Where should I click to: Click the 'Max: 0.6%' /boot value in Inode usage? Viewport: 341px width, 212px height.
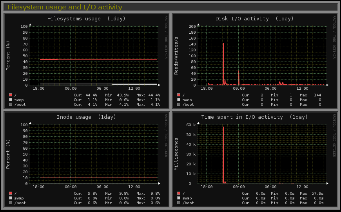click(x=148, y=203)
